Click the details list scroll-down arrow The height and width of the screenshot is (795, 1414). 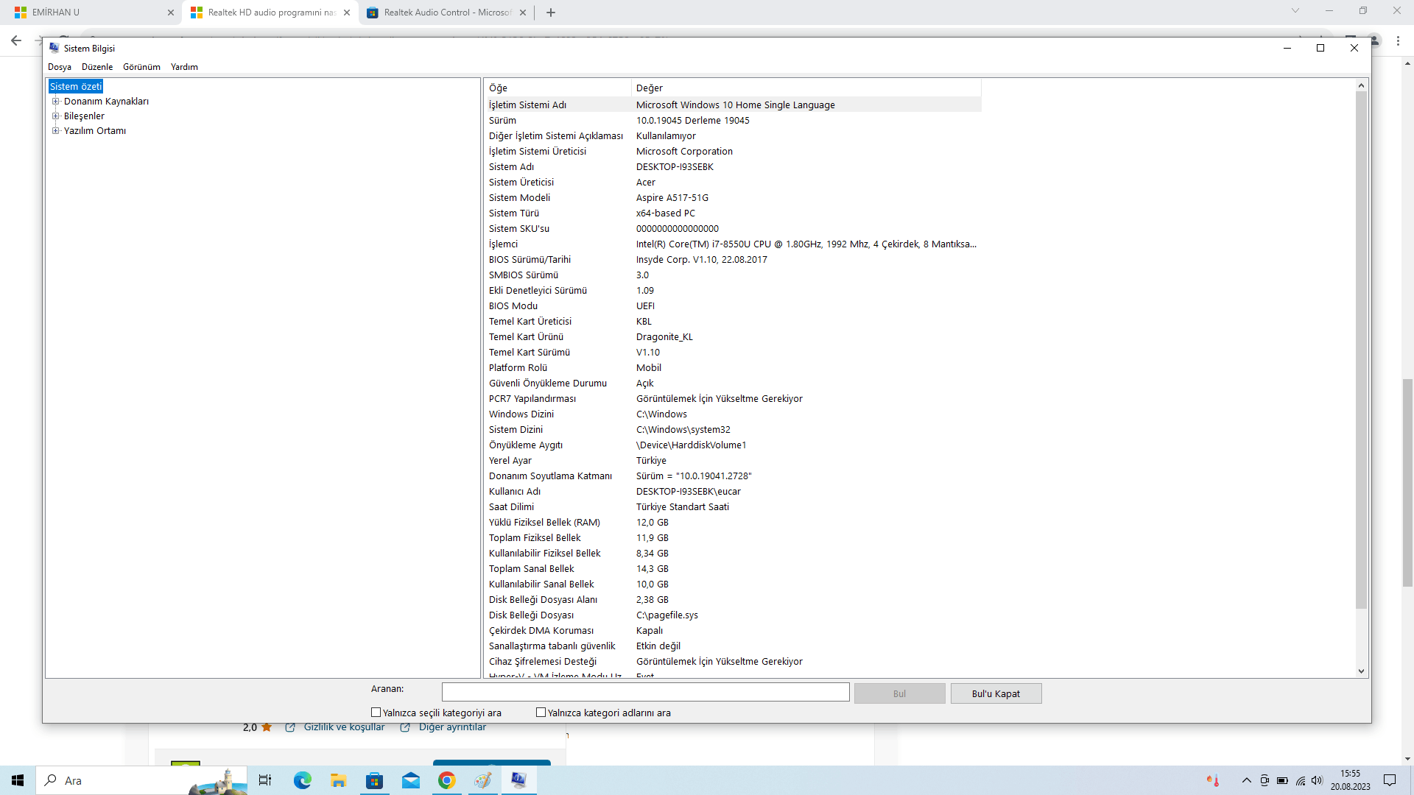coord(1361,671)
